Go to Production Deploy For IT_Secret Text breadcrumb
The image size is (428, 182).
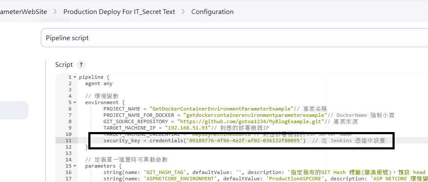119,12
